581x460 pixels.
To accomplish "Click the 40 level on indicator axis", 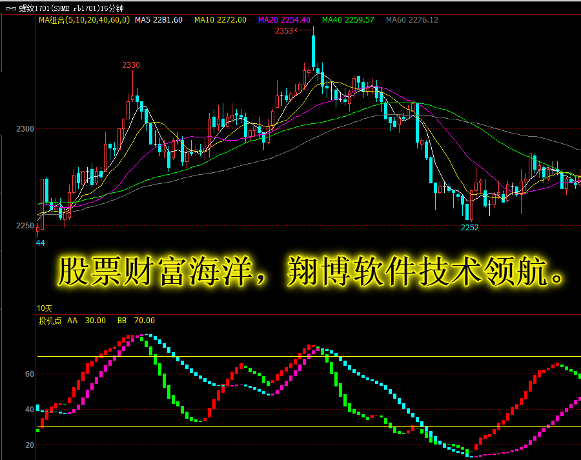I will coord(30,410).
